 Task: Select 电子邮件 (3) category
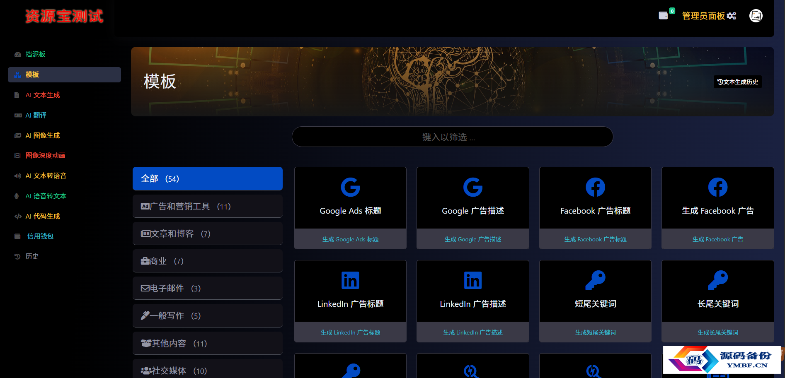(208, 288)
